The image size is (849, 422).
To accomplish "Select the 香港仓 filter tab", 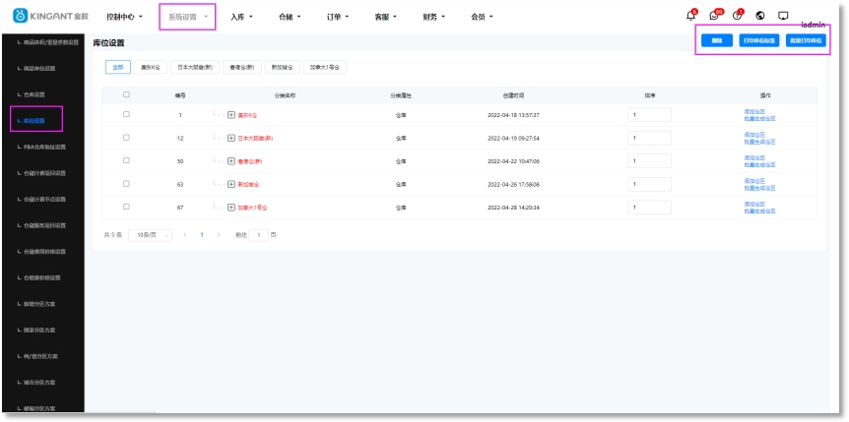I will tap(241, 67).
